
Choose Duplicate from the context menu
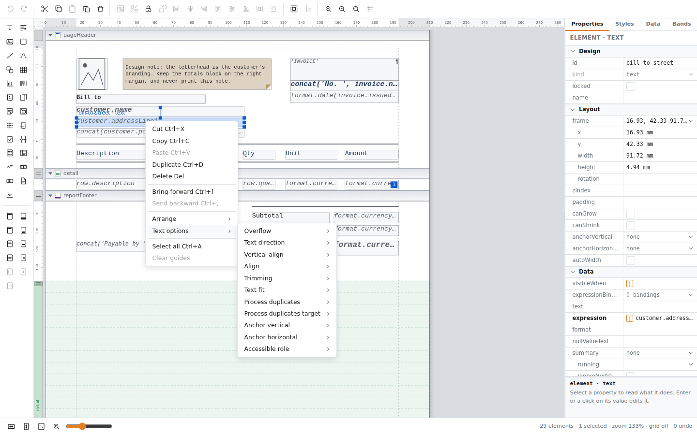pos(192,165)
